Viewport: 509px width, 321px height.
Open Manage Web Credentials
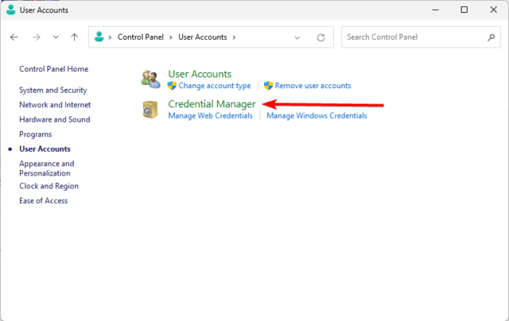click(x=210, y=116)
